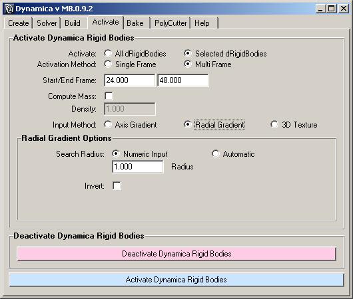The width and height of the screenshot is (353, 299).
Task: Click blue Activate Dynamica Rigid Bodies button
Action: [176, 280]
